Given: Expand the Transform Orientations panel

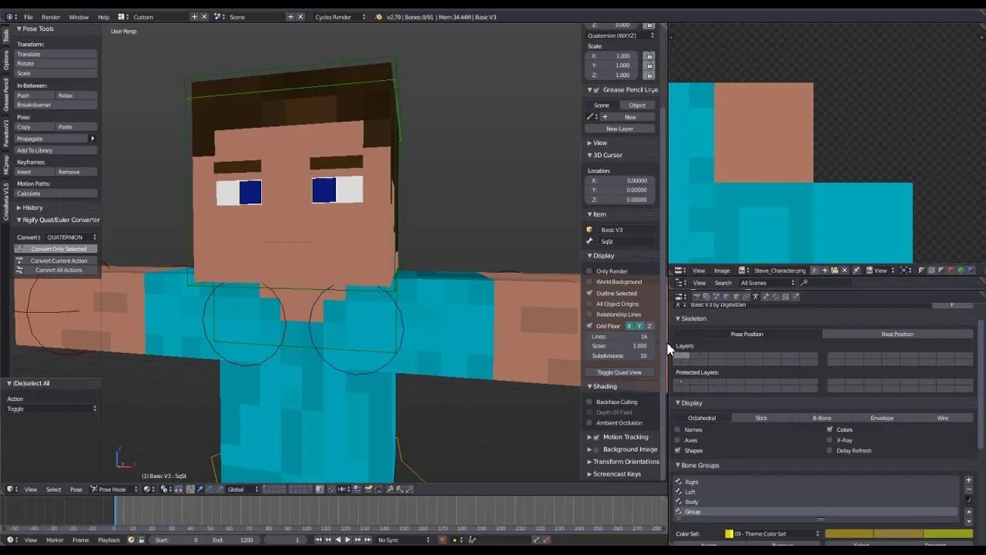Looking at the screenshot, I should click(589, 462).
